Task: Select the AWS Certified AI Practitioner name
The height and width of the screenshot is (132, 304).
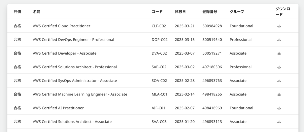Action: click(x=58, y=108)
